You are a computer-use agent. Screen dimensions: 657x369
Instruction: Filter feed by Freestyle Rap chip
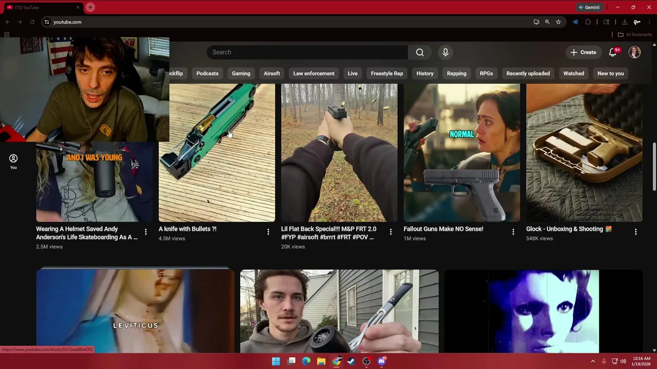click(387, 73)
